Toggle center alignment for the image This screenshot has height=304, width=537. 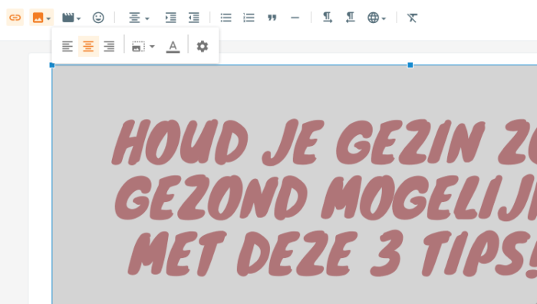tap(88, 46)
